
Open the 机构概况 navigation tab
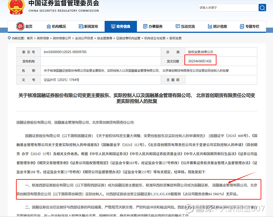tap(56, 27)
